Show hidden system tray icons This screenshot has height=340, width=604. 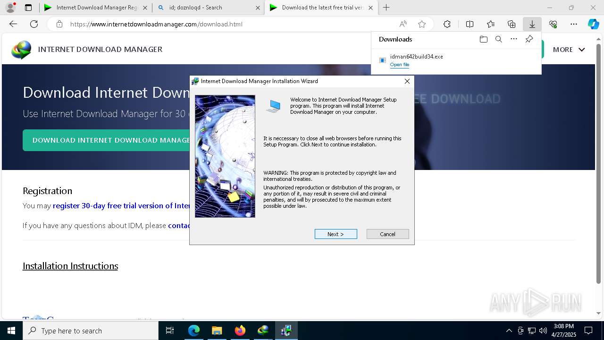tap(509, 331)
